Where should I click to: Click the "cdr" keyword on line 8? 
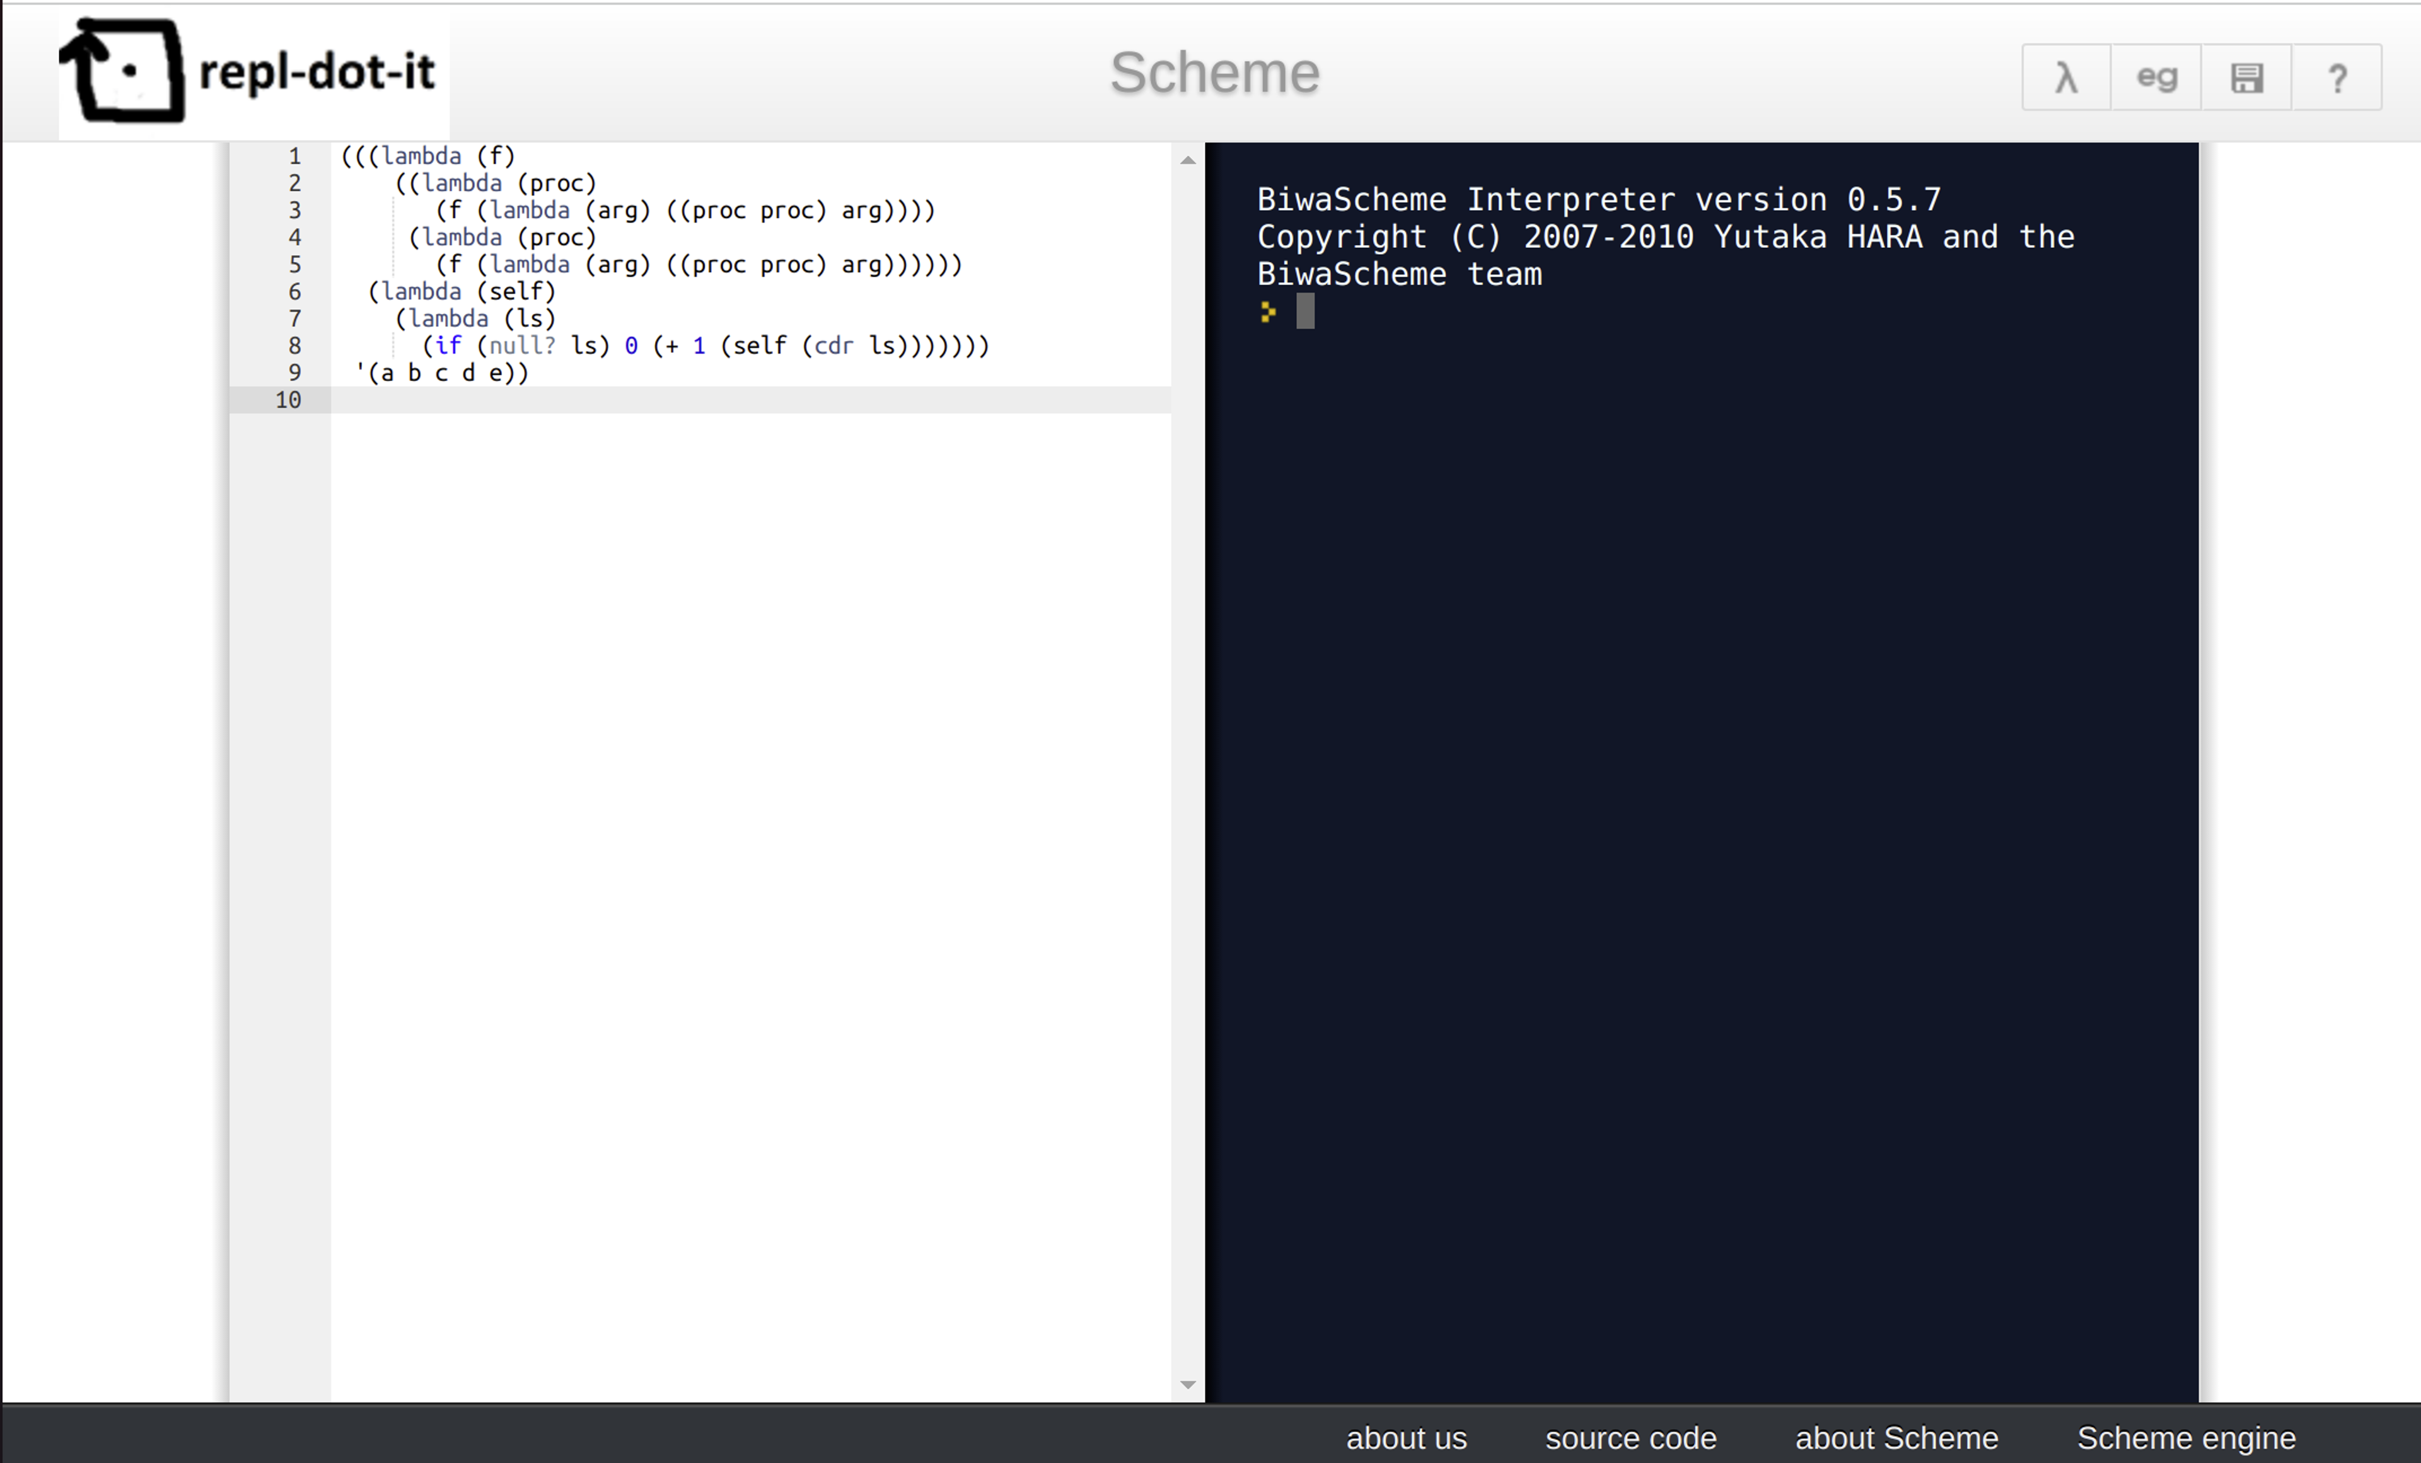tap(834, 346)
